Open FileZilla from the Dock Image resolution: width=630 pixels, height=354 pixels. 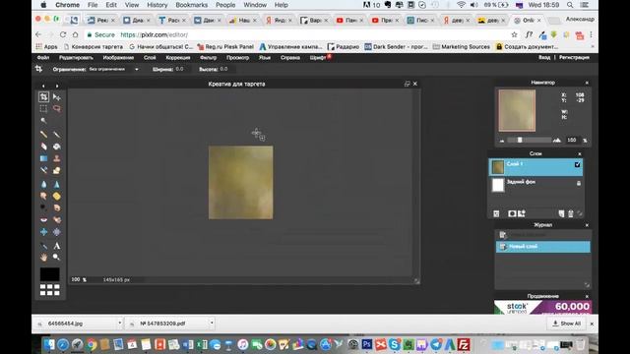coord(464,344)
